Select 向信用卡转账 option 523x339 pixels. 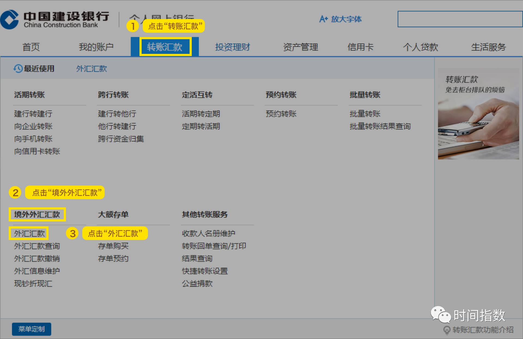pyautogui.click(x=37, y=151)
